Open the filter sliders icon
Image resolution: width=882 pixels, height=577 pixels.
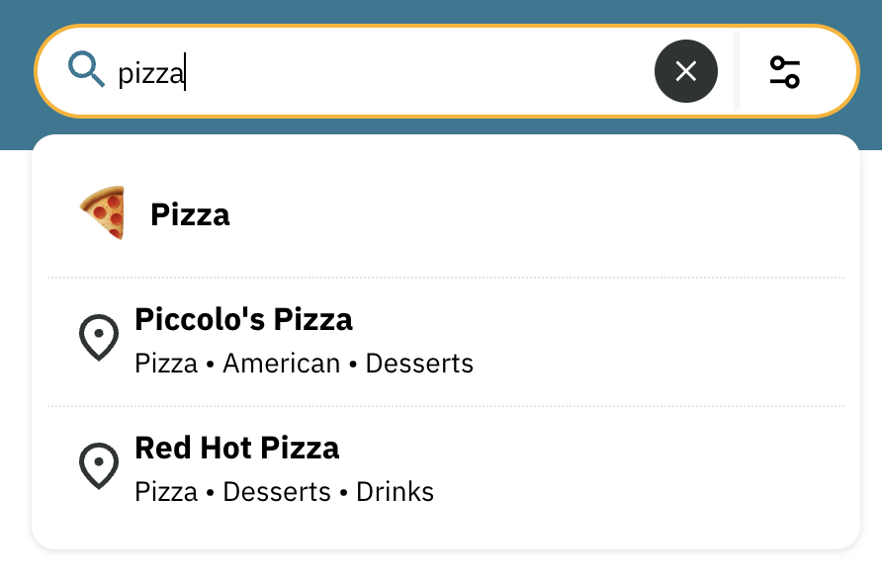[x=784, y=71]
